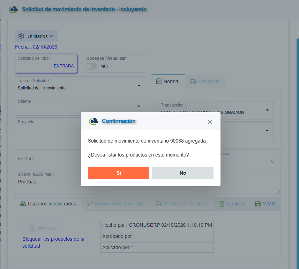Screen dimensions: 299x269
Task: Click the cloud logo in the page header
Action: click(x=13, y=9)
